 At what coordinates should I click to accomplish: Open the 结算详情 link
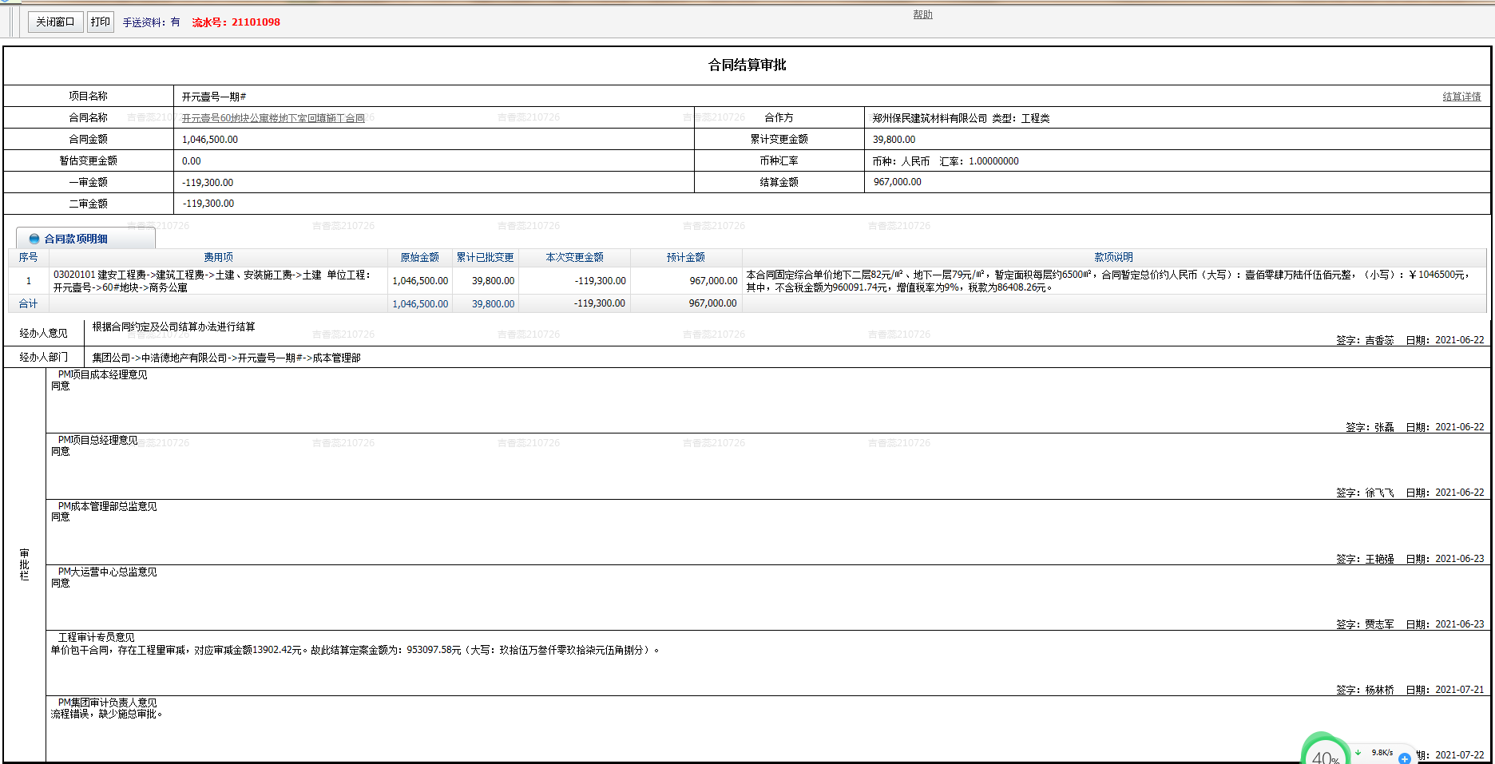tap(1461, 97)
